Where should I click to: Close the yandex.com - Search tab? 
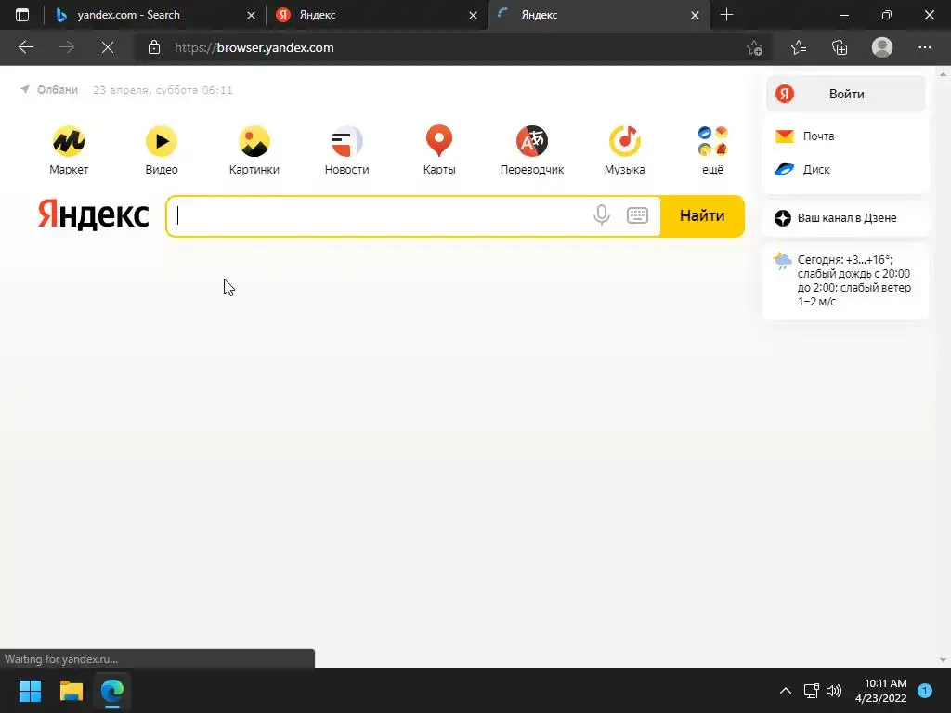[251, 16]
